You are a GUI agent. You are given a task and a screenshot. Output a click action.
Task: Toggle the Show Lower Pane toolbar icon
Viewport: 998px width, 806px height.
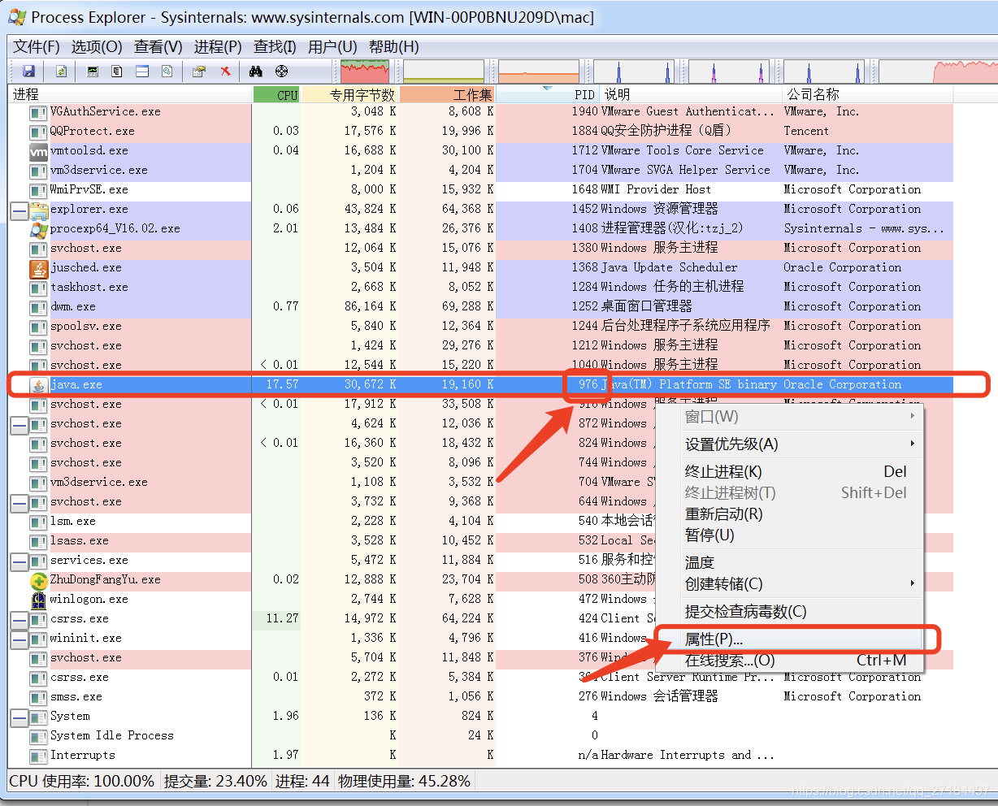[142, 71]
